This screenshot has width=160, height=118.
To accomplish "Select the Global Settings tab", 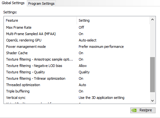I will click(13, 3).
